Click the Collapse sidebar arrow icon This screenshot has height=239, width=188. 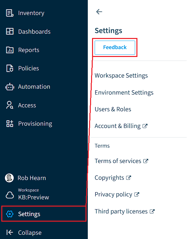pos(10,232)
